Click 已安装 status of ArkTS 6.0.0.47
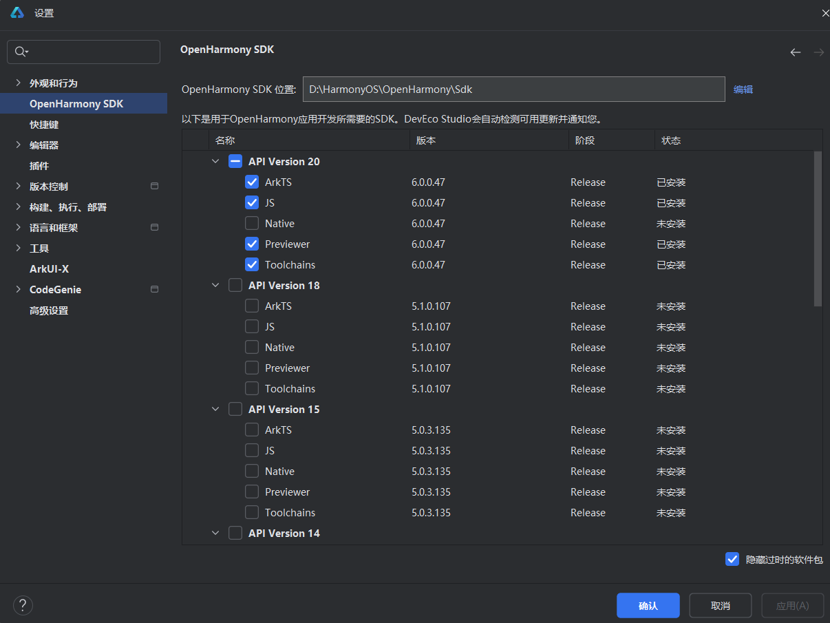 click(x=671, y=182)
